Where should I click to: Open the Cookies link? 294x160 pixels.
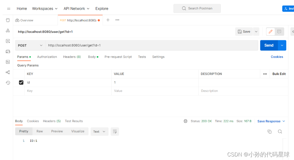(277, 57)
